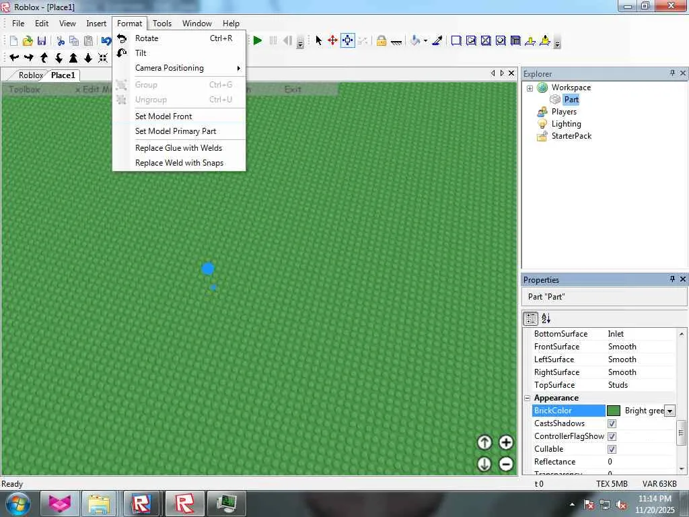This screenshot has width=689, height=517.
Task: Open the Help menu
Action: [231, 24]
